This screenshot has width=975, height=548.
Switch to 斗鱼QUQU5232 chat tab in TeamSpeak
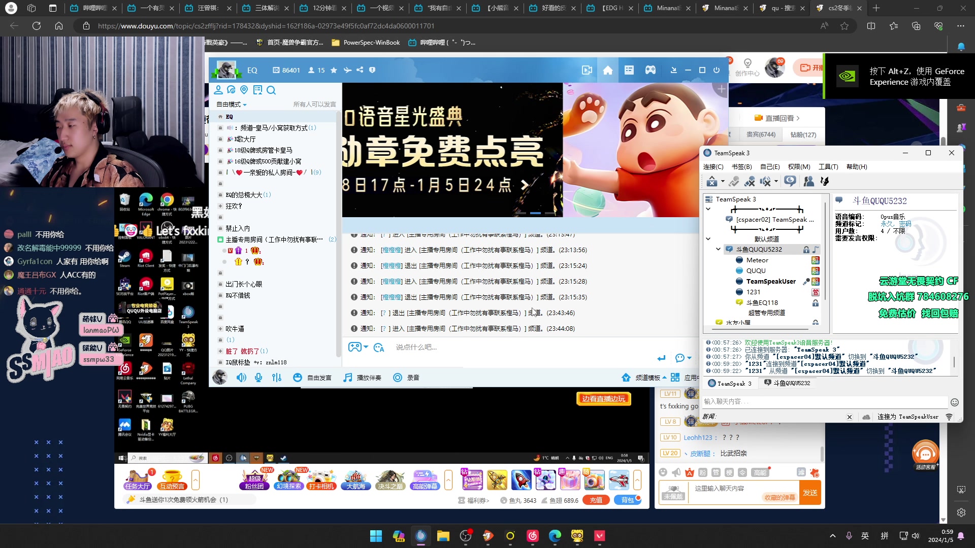[x=788, y=383]
